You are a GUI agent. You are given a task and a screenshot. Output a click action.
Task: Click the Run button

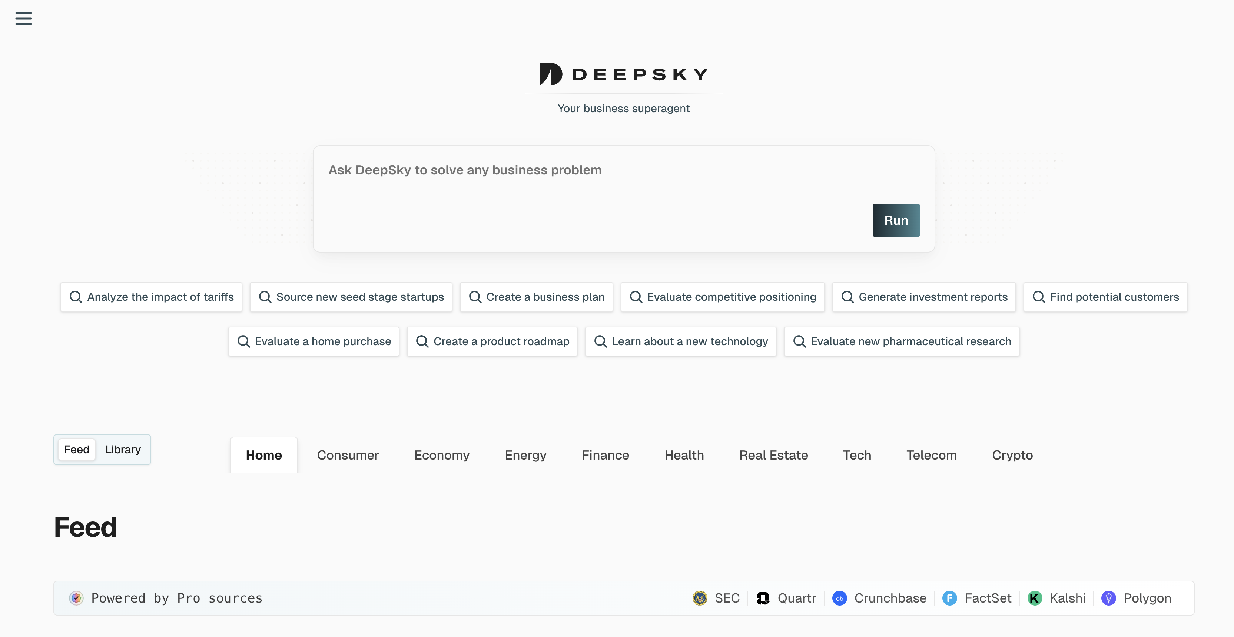[896, 220]
